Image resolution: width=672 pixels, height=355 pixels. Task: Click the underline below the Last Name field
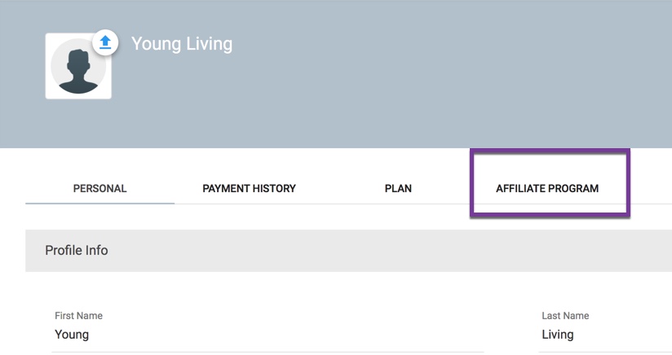tap(603, 352)
